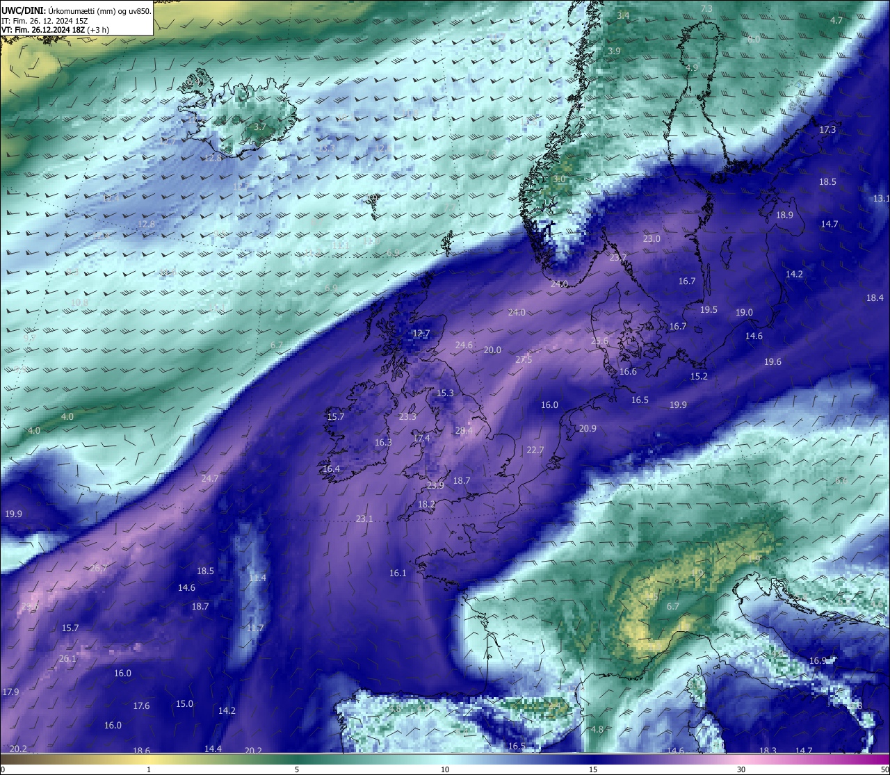The image size is (890, 775).
Task: Click the 3.7 value over Iceland
Action: [x=259, y=128]
